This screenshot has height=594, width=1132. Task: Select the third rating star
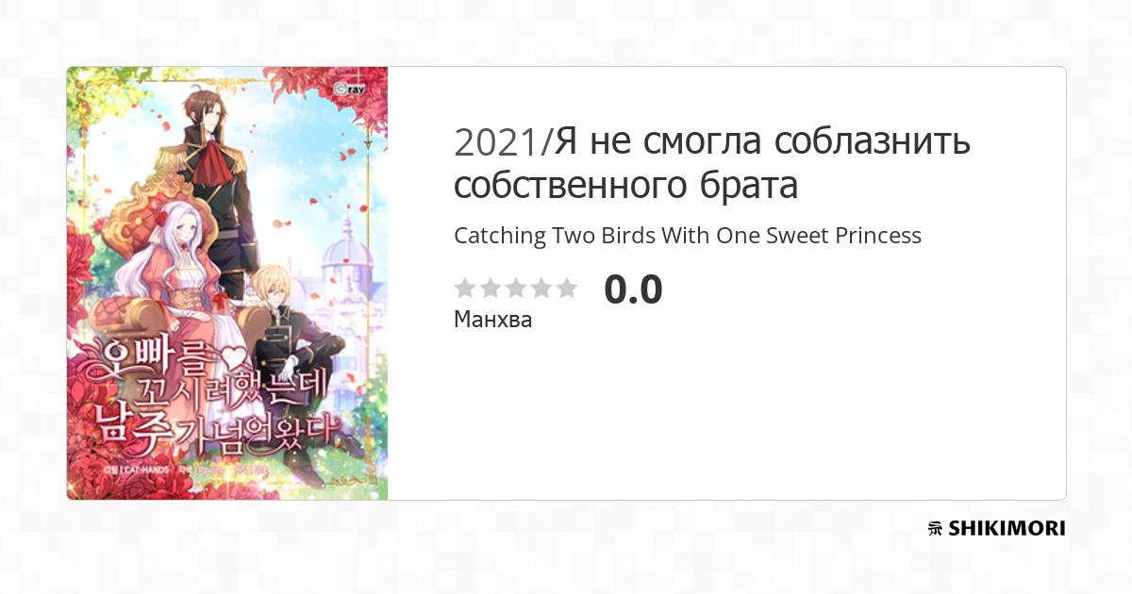pos(515,288)
